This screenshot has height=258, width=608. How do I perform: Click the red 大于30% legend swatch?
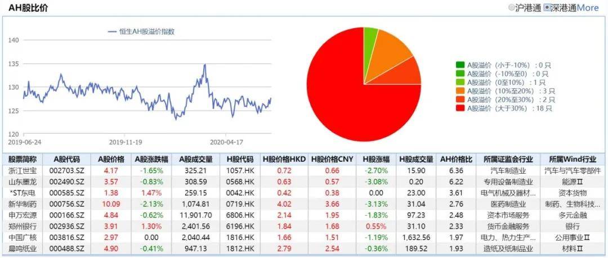click(461, 109)
